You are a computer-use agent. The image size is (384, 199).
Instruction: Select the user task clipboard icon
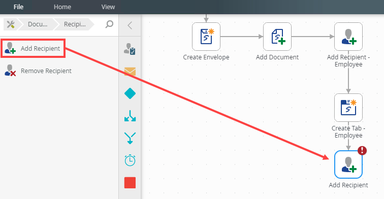pos(130,49)
